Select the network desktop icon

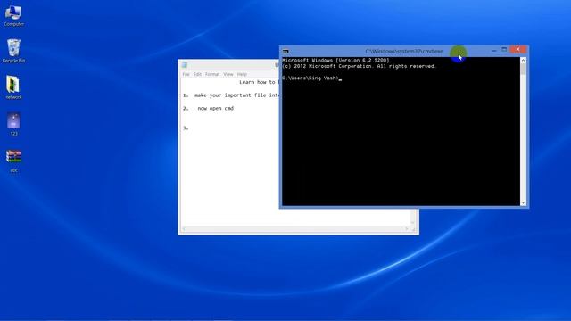point(13,87)
